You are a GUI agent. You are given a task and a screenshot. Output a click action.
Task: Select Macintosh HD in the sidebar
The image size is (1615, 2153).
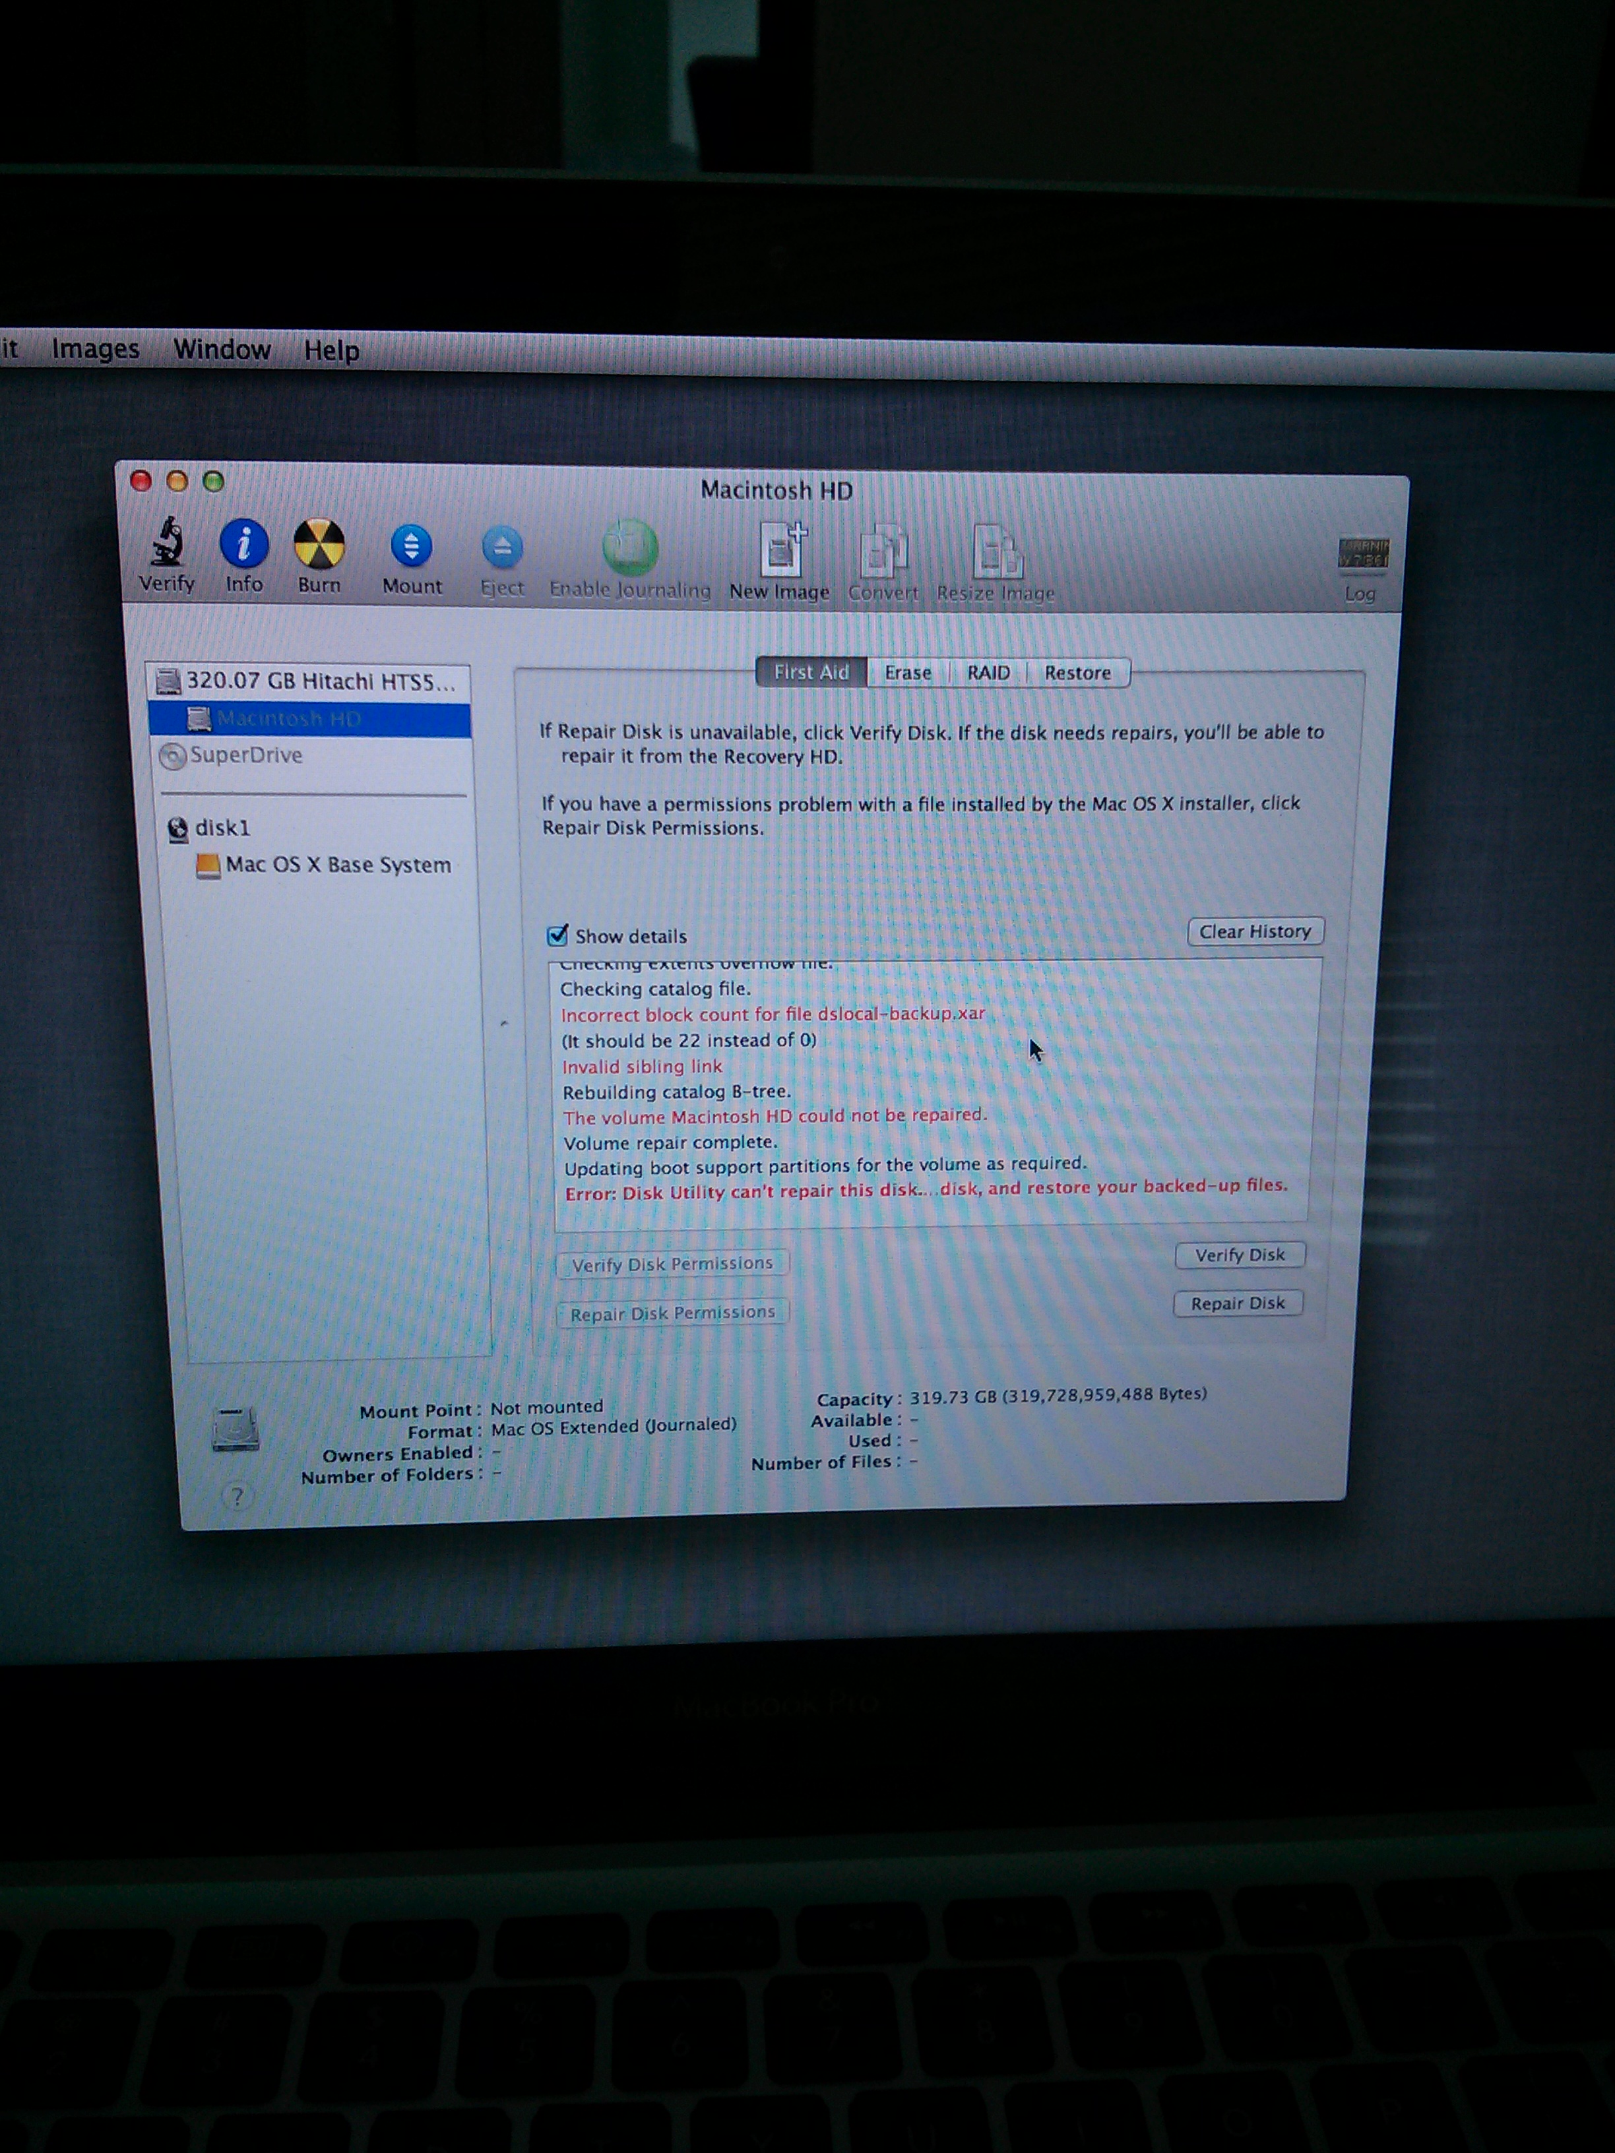click(x=309, y=719)
